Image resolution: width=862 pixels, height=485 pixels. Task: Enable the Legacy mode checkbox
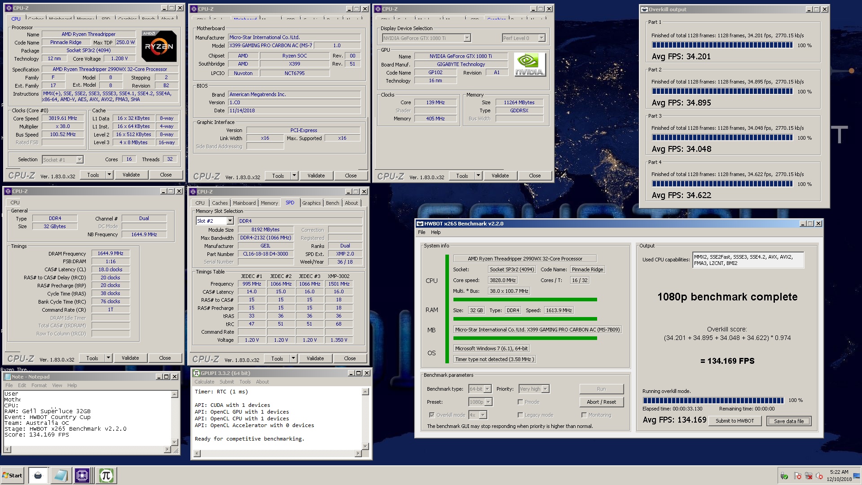[x=521, y=415]
